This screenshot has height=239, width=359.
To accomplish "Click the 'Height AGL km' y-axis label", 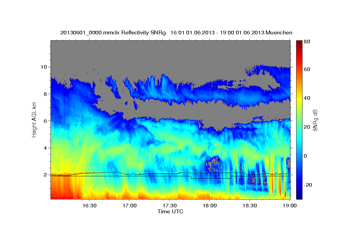I will (x=34, y=119).
